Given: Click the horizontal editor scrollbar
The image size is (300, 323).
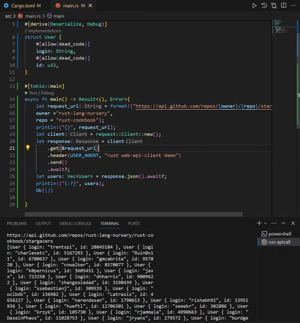Looking at the screenshot, I should click(x=134, y=214).
